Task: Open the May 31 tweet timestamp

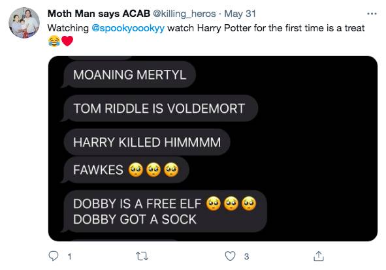Action: click(x=240, y=14)
